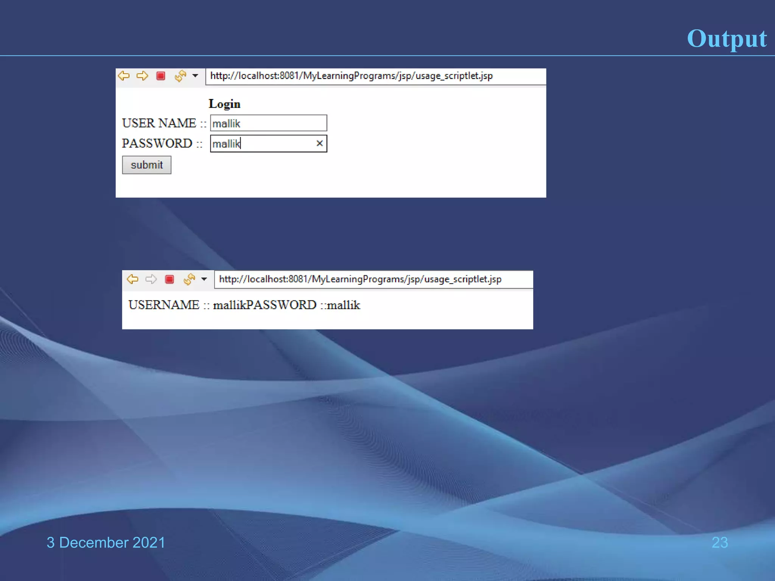Click lower browser URL address bar

click(373, 280)
